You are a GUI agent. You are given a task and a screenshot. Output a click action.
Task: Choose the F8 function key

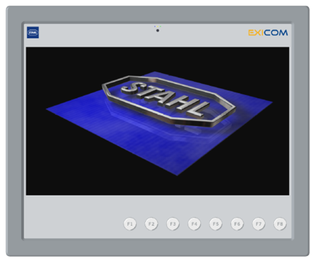[280, 224]
